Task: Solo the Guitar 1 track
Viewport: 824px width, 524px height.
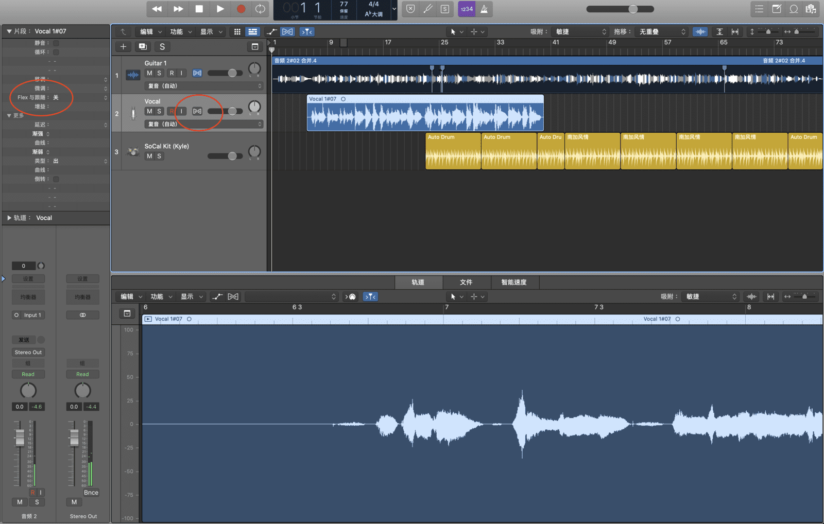Action: (x=159, y=73)
